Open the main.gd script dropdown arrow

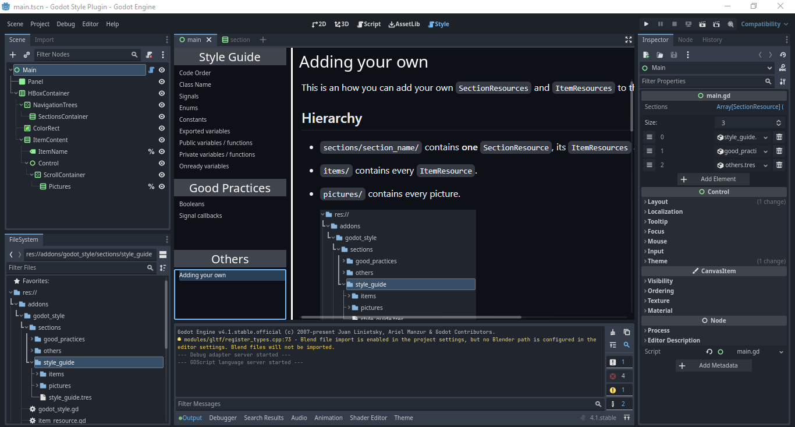click(781, 352)
